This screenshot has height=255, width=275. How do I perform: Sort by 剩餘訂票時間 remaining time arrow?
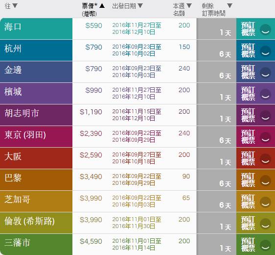(x=230, y=5)
